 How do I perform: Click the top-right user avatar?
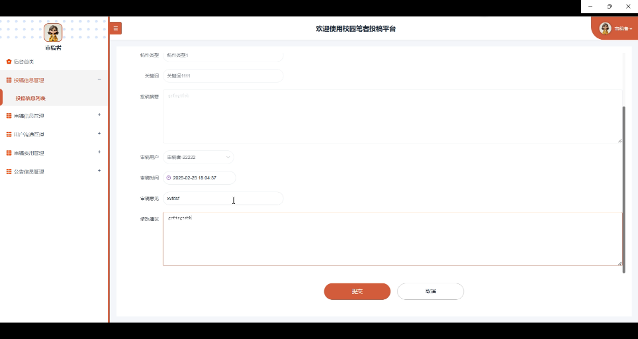pyautogui.click(x=605, y=28)
